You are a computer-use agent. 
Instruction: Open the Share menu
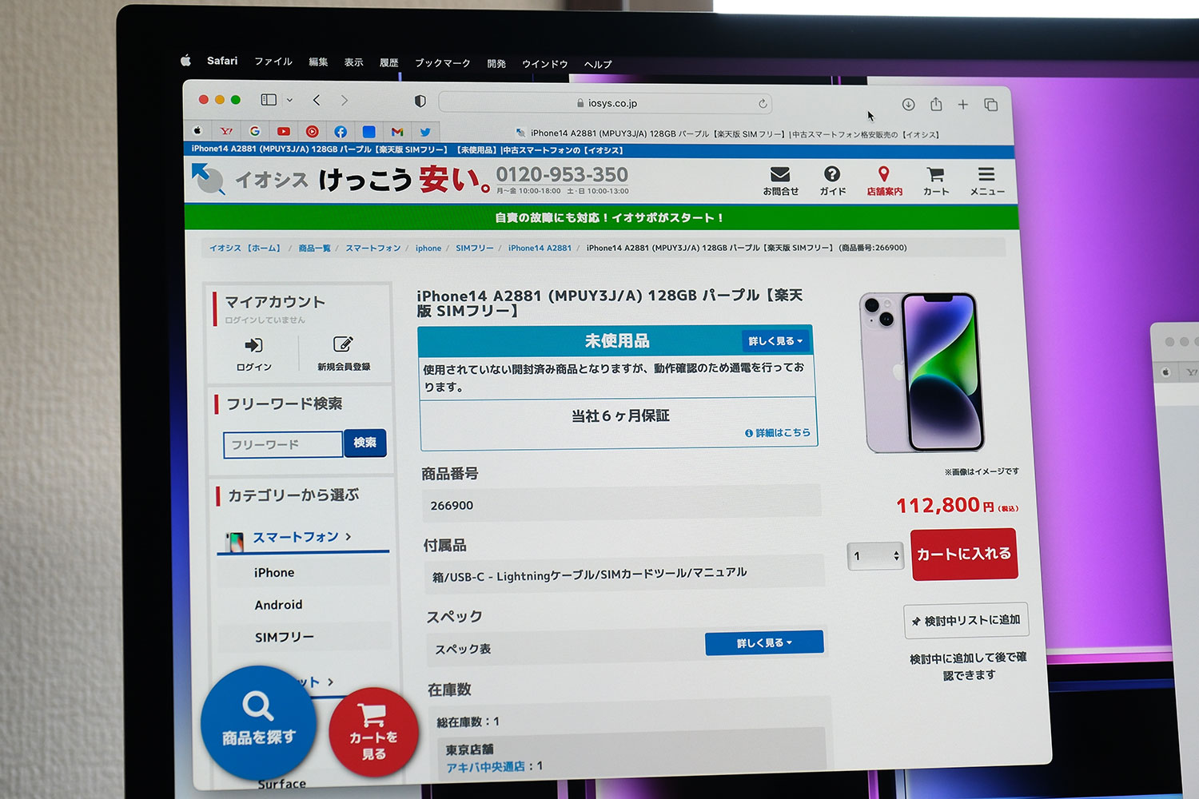coord(936,105)
